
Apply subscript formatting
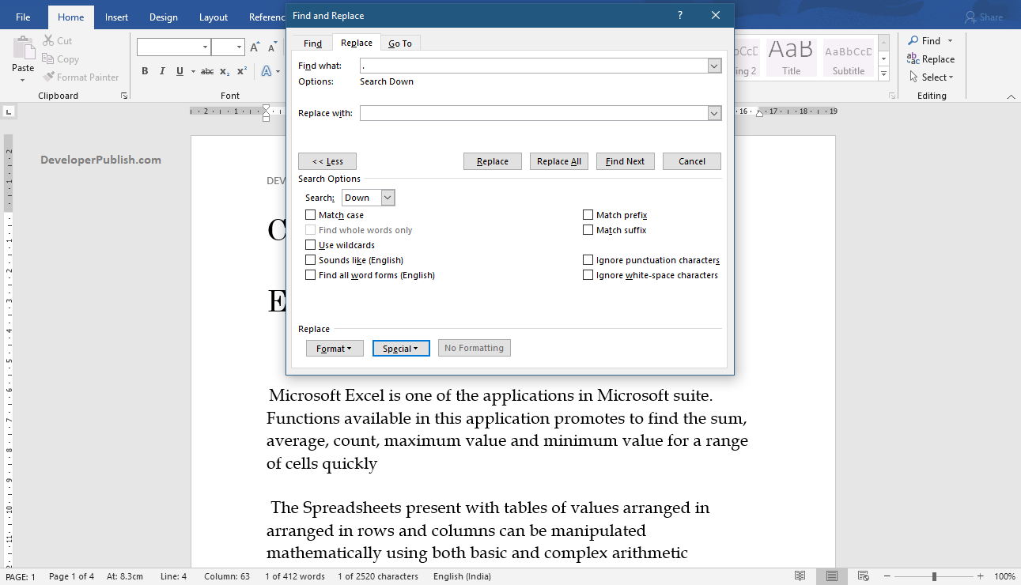(224, 70)
